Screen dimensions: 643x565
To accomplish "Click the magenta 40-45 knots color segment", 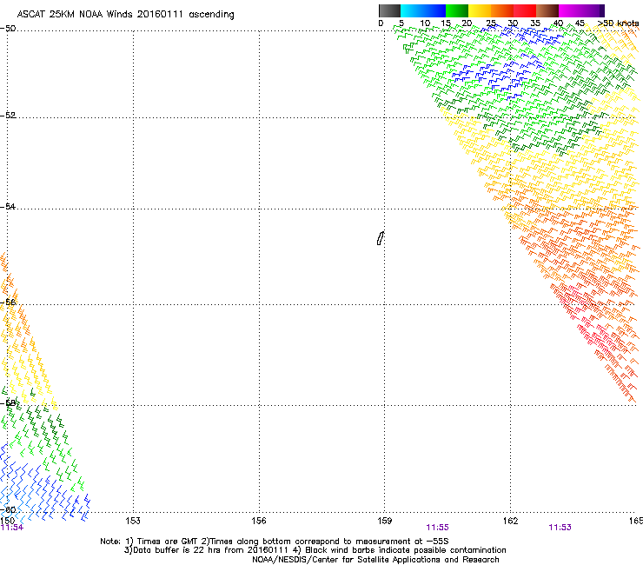I will click(x=570, y=10).
